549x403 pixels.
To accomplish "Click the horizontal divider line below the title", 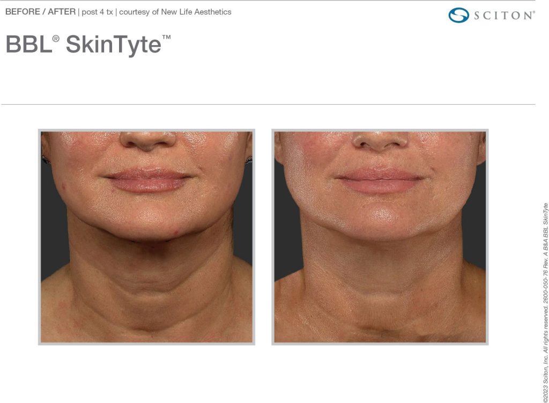I will click(x=268, y=104).
